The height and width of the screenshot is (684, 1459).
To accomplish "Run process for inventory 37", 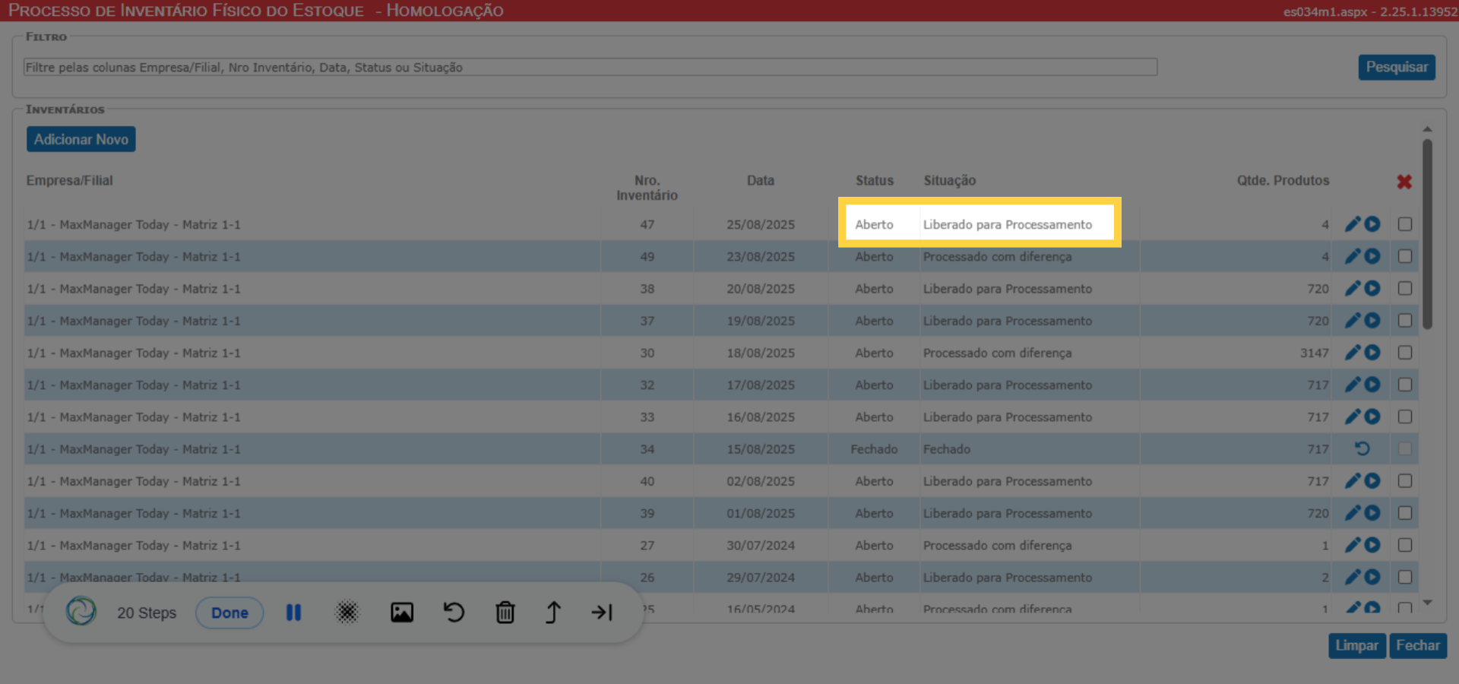I will 1372,321.
